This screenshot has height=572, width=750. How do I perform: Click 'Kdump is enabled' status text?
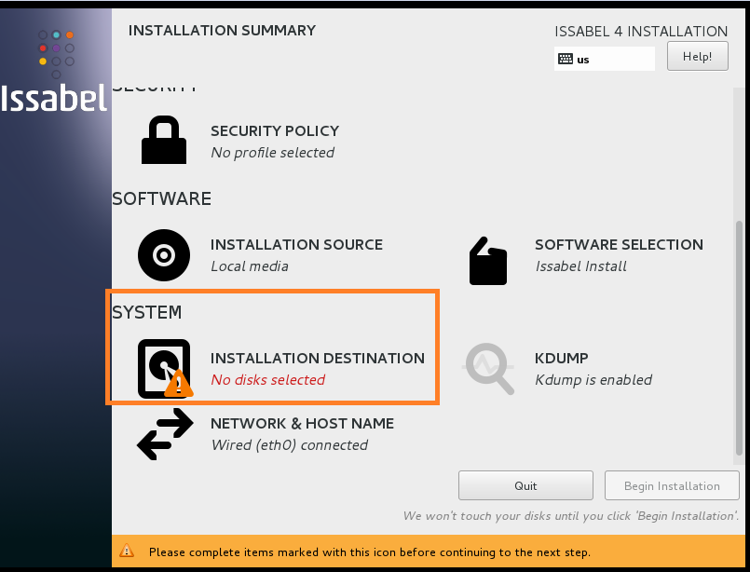click(593, 380)
